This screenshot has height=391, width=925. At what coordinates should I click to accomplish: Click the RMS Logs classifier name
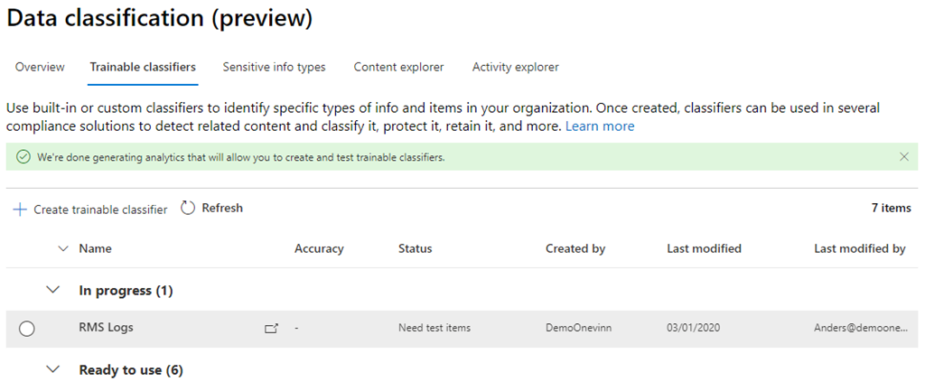click(x=106, y=328)
